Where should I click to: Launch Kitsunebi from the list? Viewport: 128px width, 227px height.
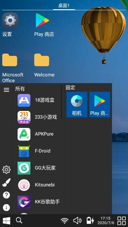click(38, 185)
